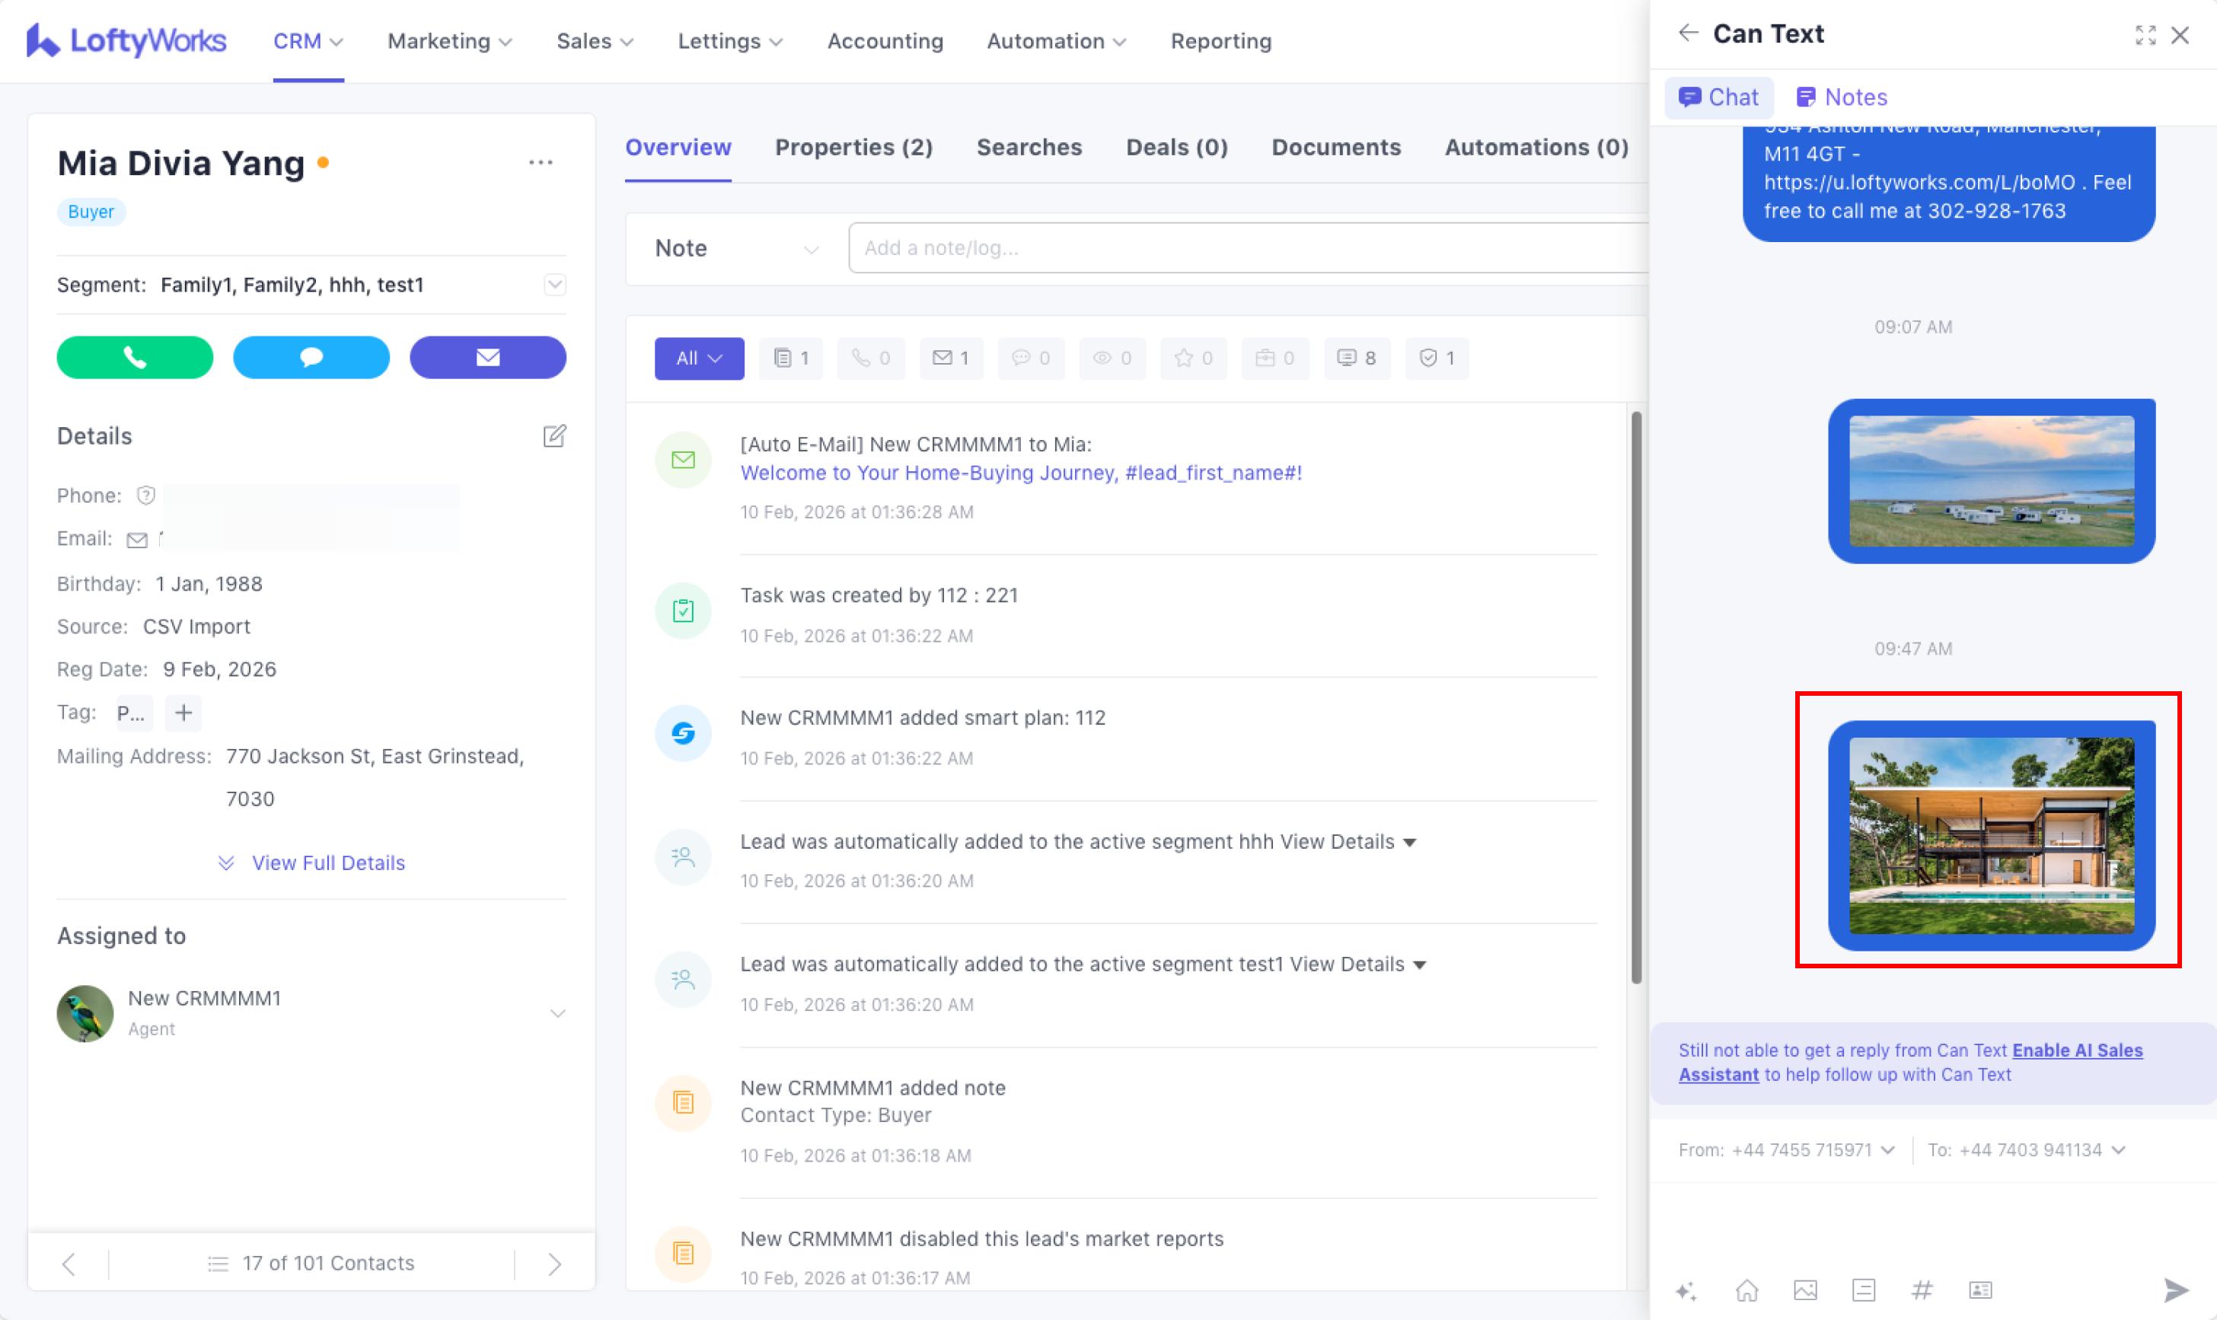
Task: Click the purple email button
Action: 487,358
